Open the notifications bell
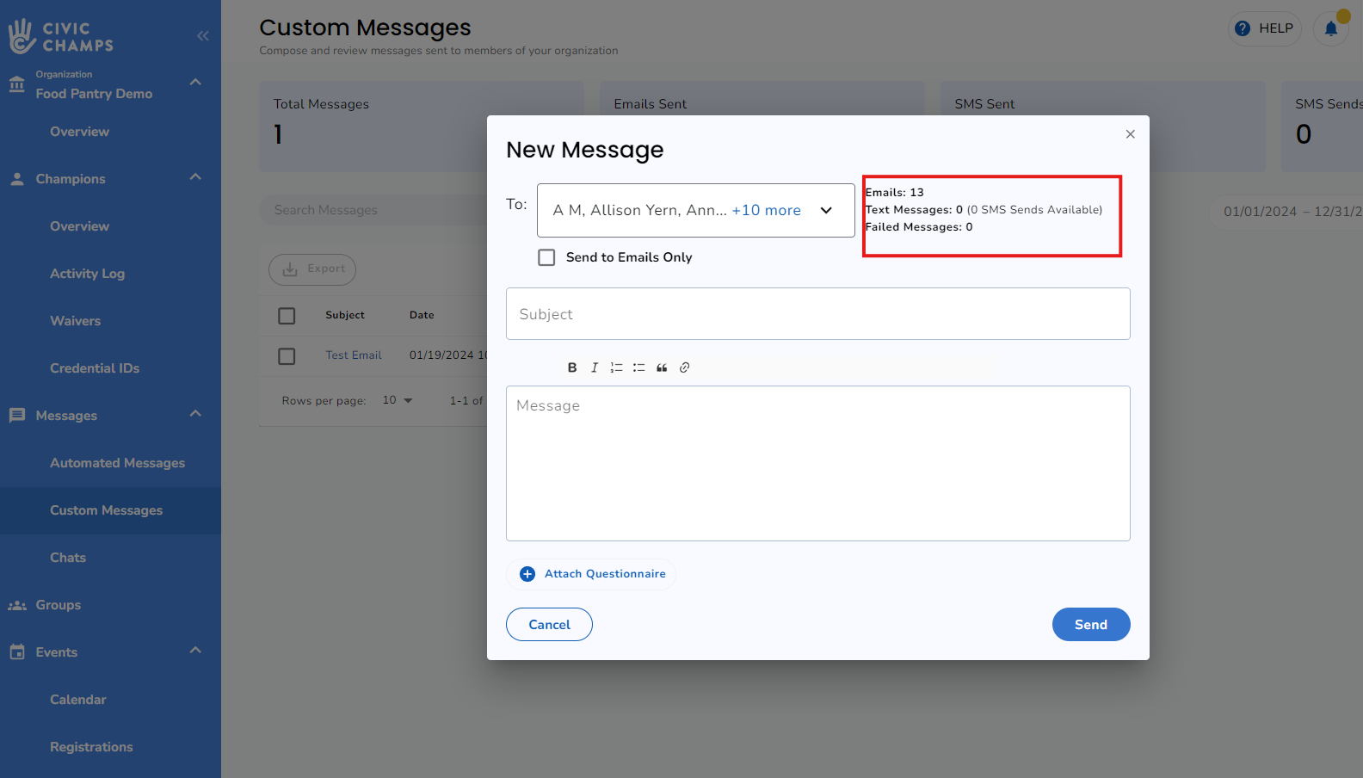 (x=1330, y=28)
